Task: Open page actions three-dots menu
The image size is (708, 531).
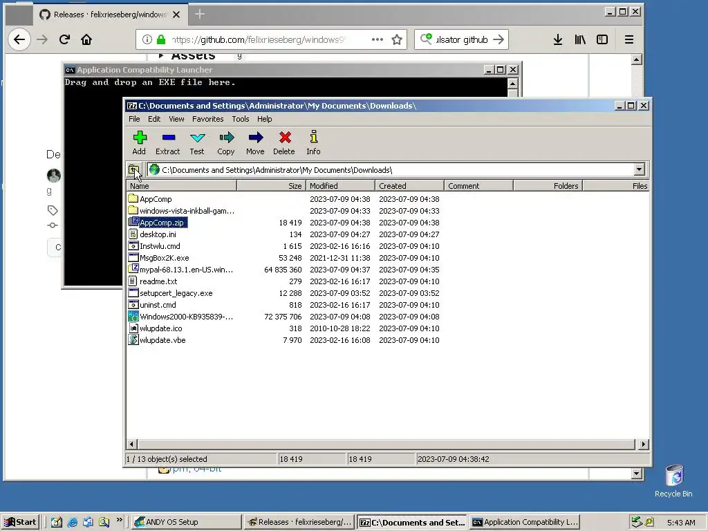Action: tap(378, 39)
